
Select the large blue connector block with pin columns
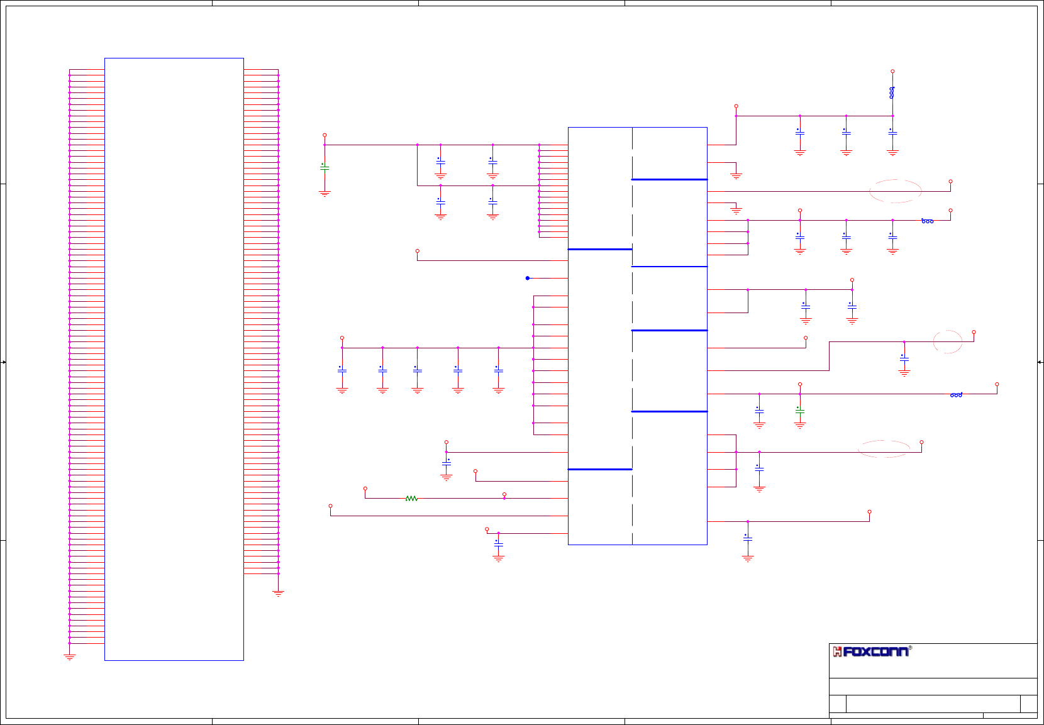(174, 359)
